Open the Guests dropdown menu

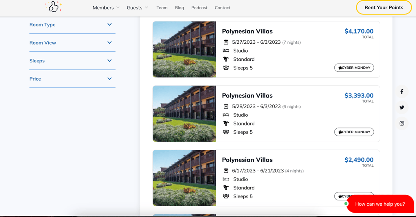click(137, 8)
